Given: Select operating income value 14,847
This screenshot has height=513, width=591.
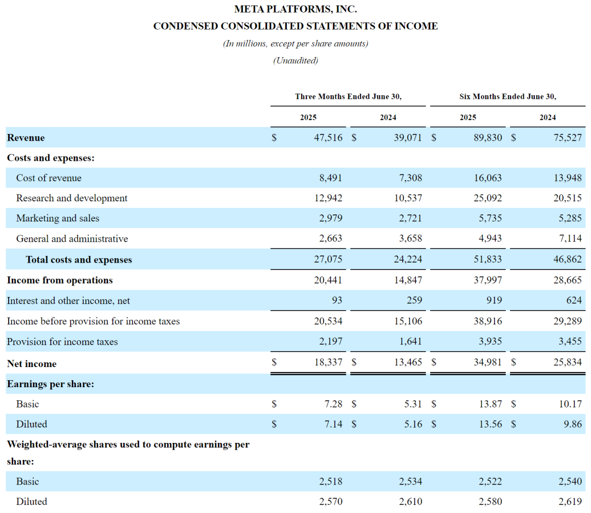Looking at the screenshot, I should click(x=408, y=280).
